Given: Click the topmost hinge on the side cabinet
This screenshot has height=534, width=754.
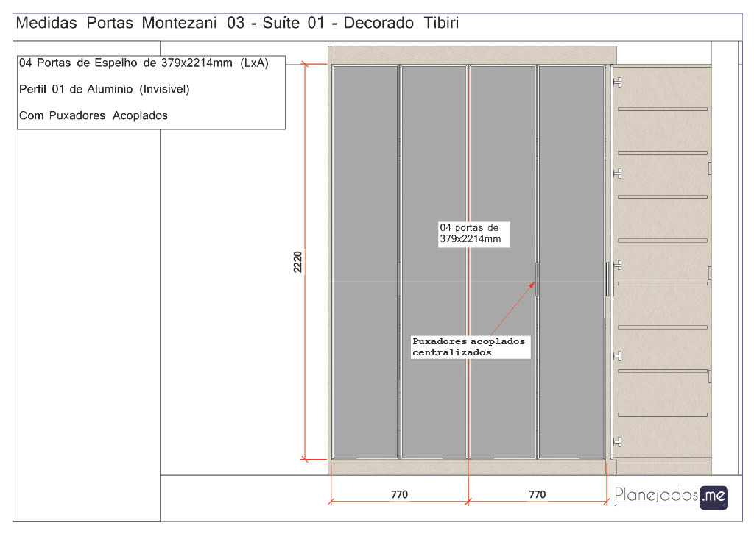Looking at the screenshot, I should point(617,82).
